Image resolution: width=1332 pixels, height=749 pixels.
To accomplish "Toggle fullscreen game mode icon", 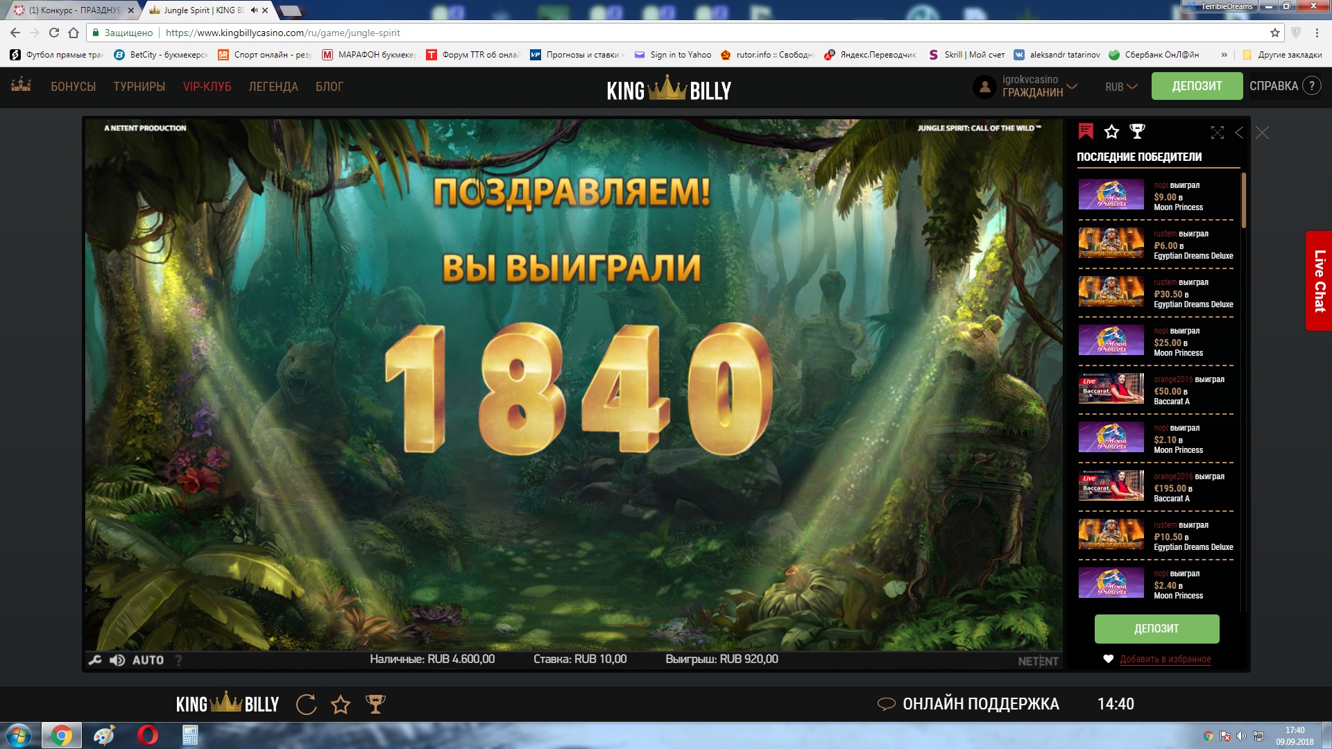I will pos(1218,132).
